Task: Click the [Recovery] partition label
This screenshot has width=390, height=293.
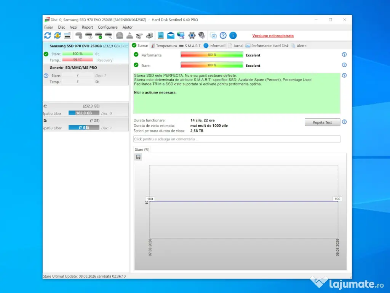Action: [105, 60]
